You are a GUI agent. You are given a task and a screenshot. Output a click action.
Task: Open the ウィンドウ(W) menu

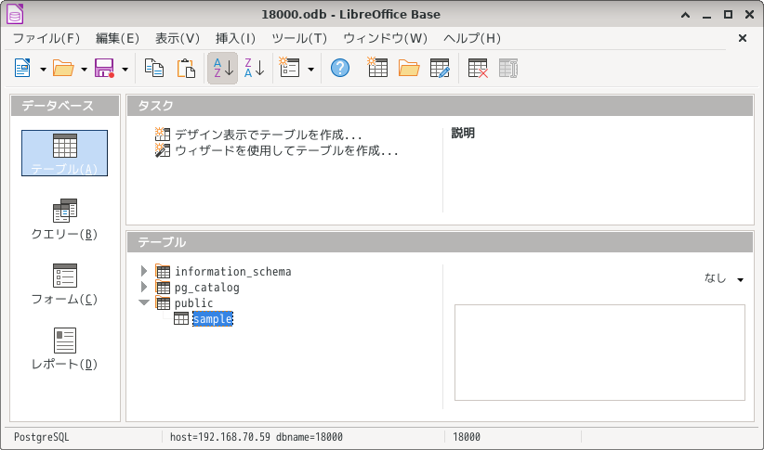[385, 38]
